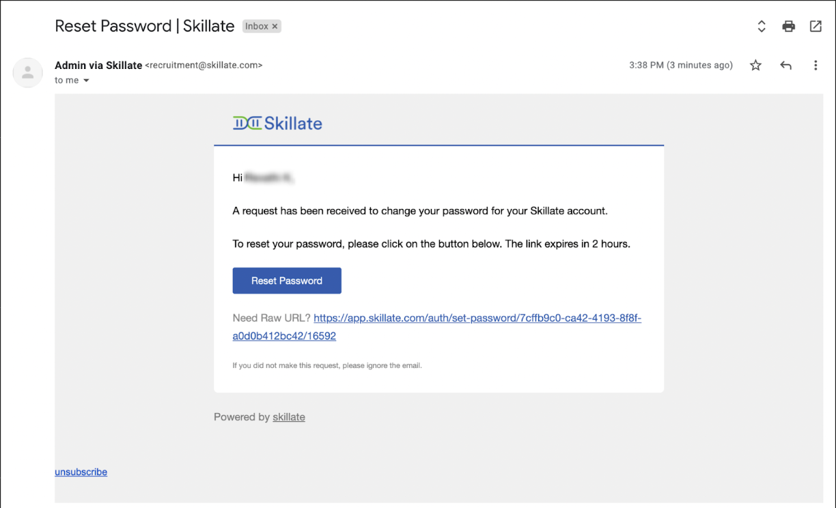Click the 'link expires in 2 hours' sentence
Image resolution: width=836 pixels, height=508 pixels.
pyautogui.click(x=568, y=244)
